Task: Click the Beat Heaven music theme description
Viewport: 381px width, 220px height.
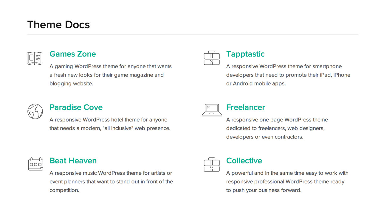Action: pyautogui.click(x=111, y=182)
